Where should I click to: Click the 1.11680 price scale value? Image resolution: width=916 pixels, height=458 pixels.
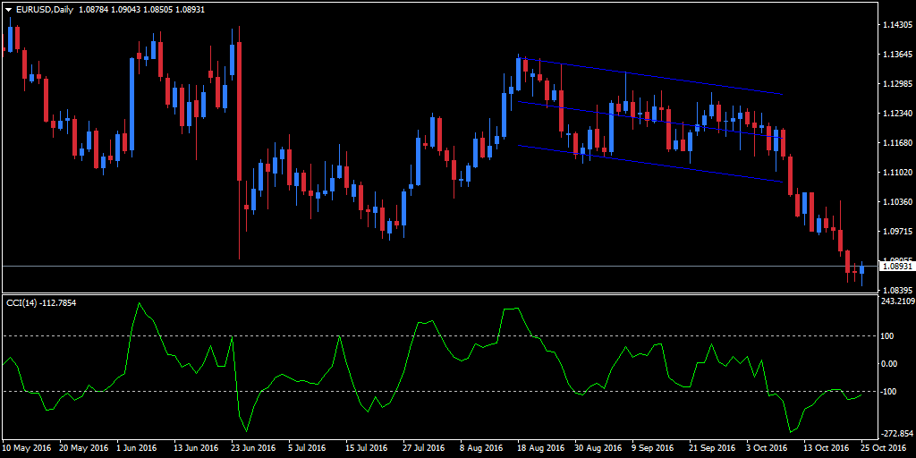(x=898, y=142)
